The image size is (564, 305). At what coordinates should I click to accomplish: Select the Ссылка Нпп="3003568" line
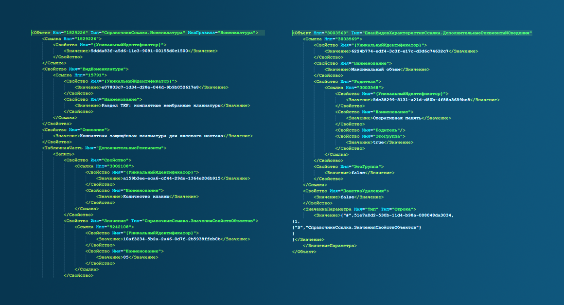(354, 88)
